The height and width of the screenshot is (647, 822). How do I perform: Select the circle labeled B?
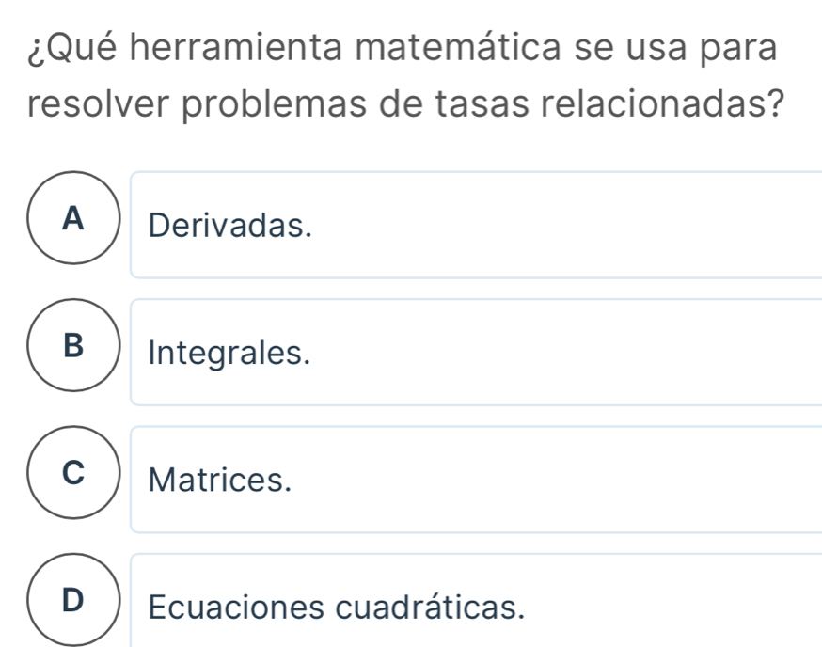pyautogui.click(x=71, y=352)
